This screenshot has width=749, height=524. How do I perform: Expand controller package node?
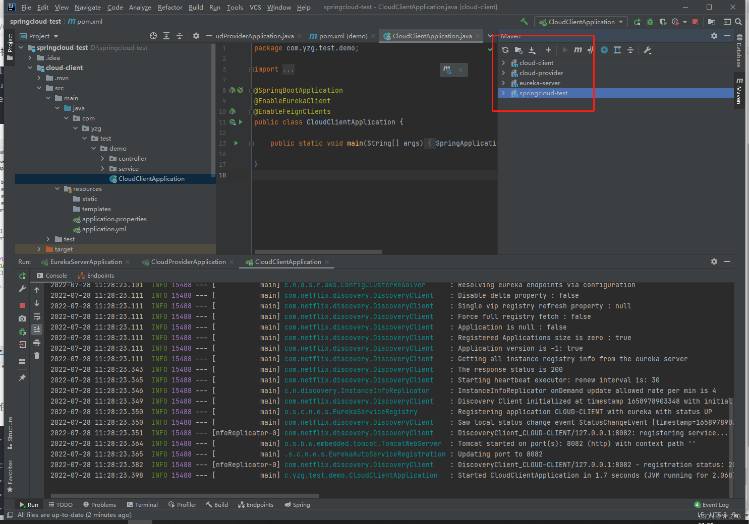tap(103, 159)
